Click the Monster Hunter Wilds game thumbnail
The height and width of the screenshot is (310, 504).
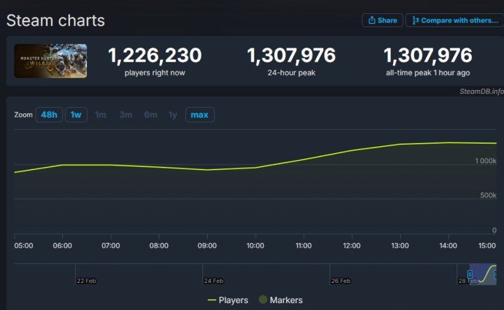point(50,61)
